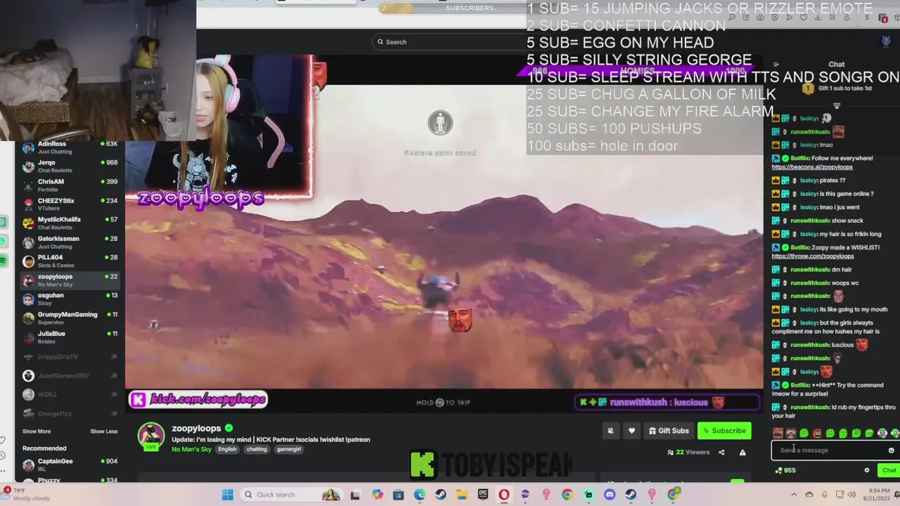Open the channel points 955 balance
The image size is (900, 506).
(x=785, y=470)
